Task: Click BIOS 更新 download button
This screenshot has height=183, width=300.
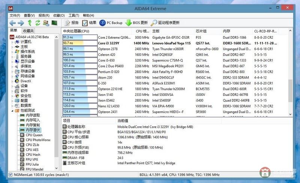Action: tap(136, 23)
